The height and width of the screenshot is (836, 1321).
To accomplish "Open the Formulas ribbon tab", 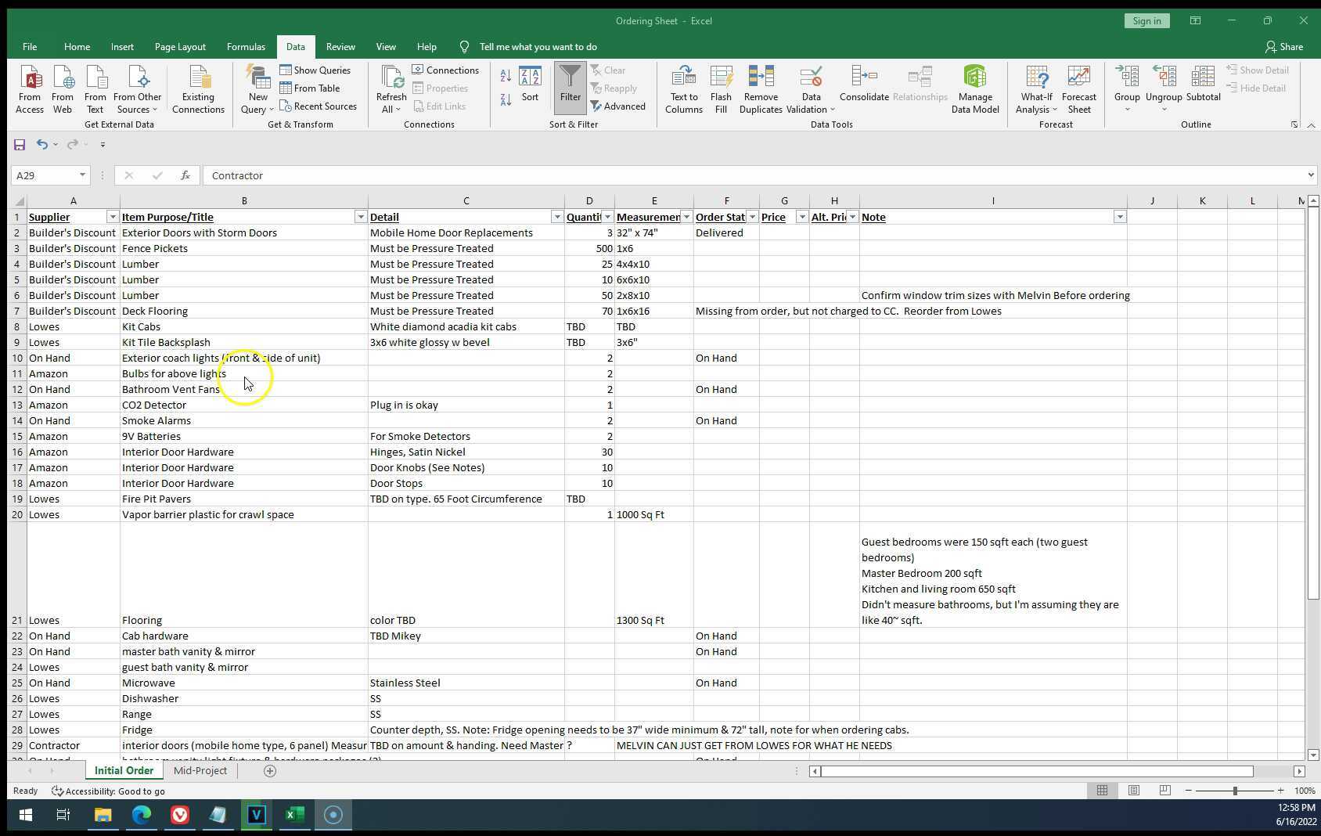I will click(246, 47).
